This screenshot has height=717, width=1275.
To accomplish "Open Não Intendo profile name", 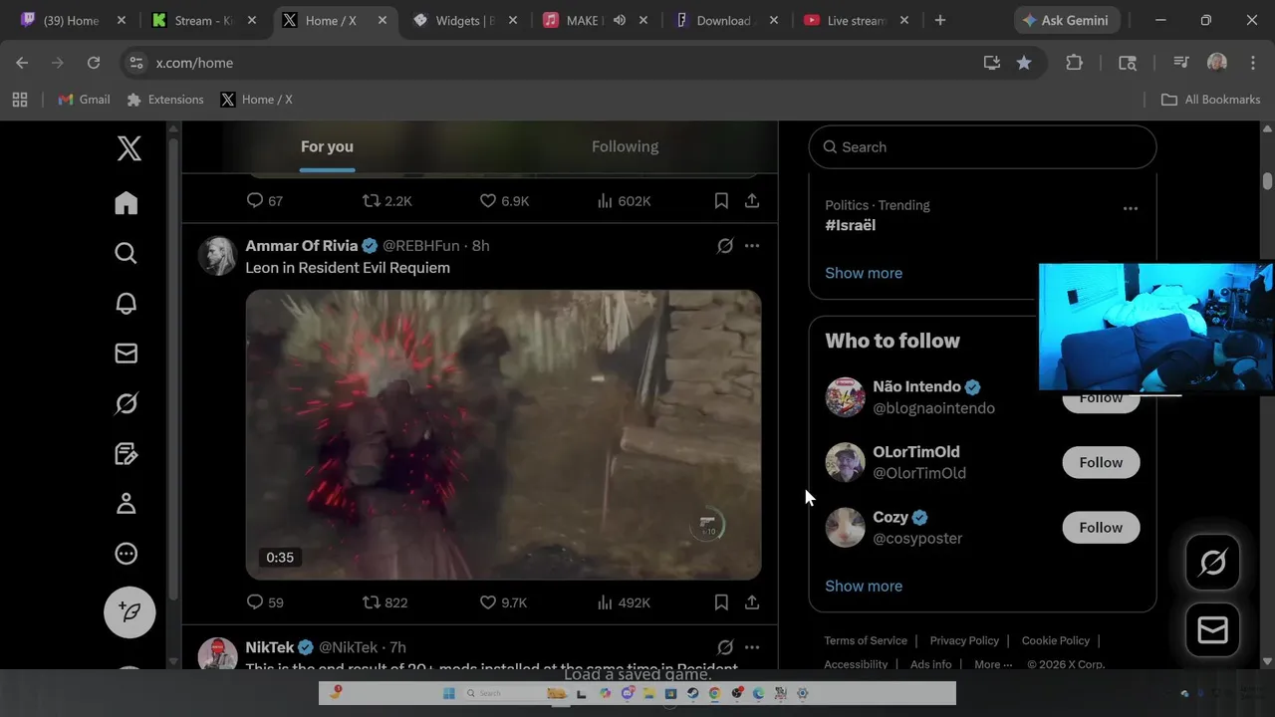I will tap(916, 386).
